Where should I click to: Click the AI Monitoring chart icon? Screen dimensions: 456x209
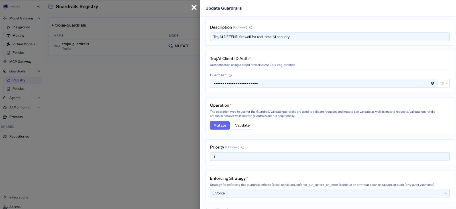(5, 107)
